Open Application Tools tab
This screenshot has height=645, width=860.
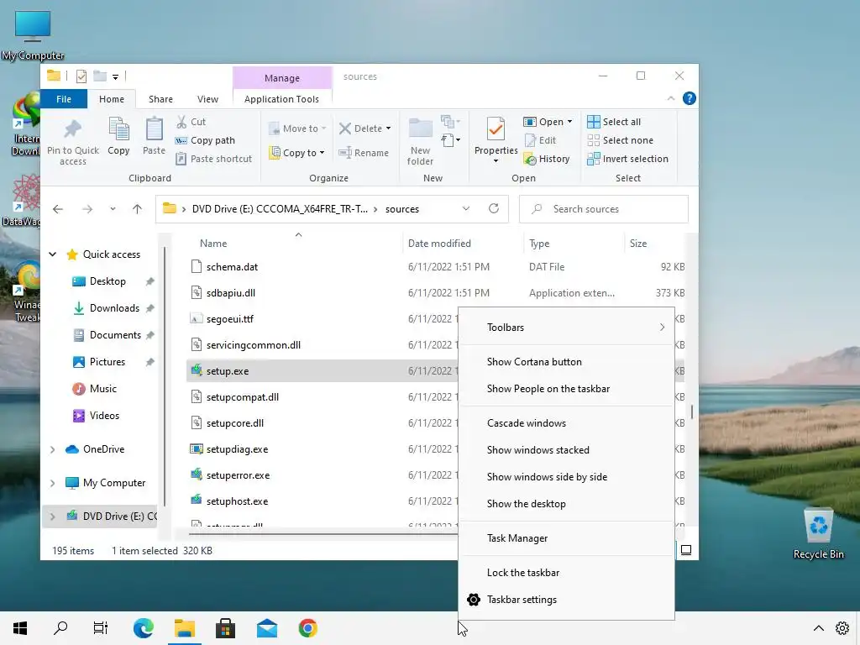click(x=281, y=99)
